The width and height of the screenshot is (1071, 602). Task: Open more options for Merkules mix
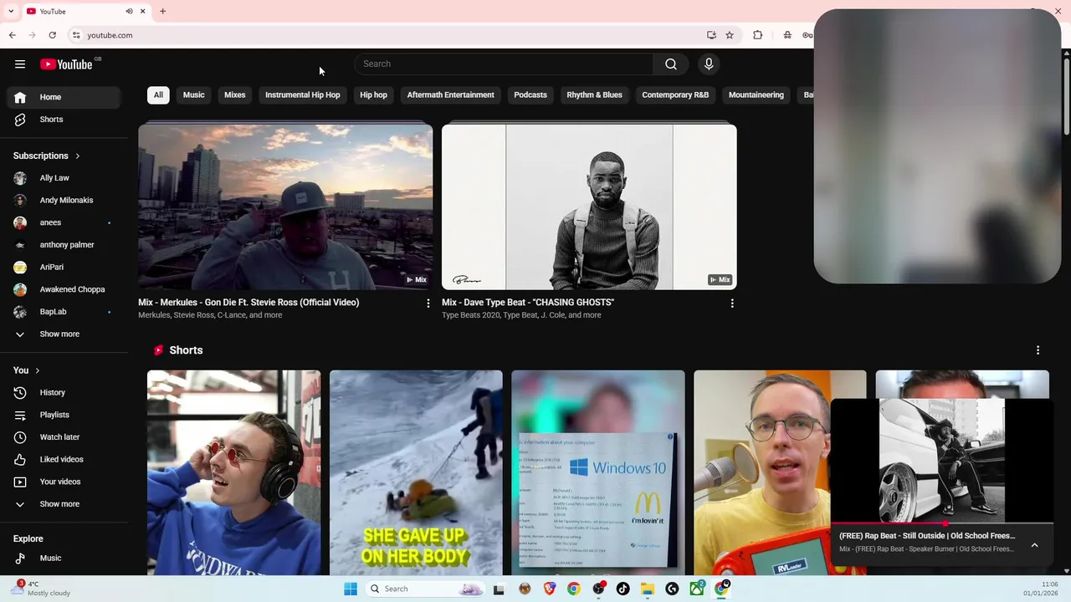click(x=428, y=304)
